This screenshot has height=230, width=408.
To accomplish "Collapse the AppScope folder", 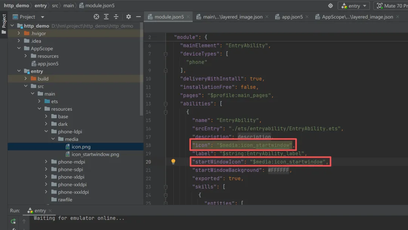I will click(19, 48).
